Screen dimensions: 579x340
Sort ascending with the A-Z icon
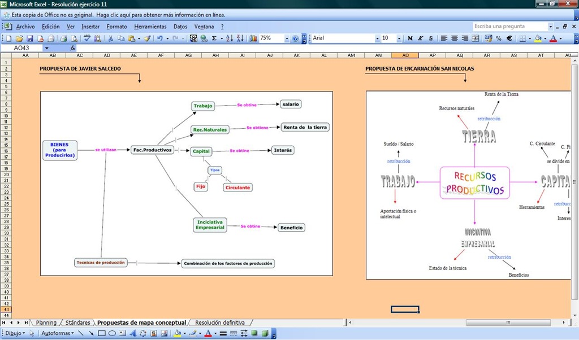click(x=230, y=38)
